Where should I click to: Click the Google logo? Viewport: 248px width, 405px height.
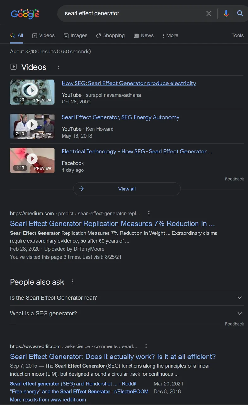25,14
